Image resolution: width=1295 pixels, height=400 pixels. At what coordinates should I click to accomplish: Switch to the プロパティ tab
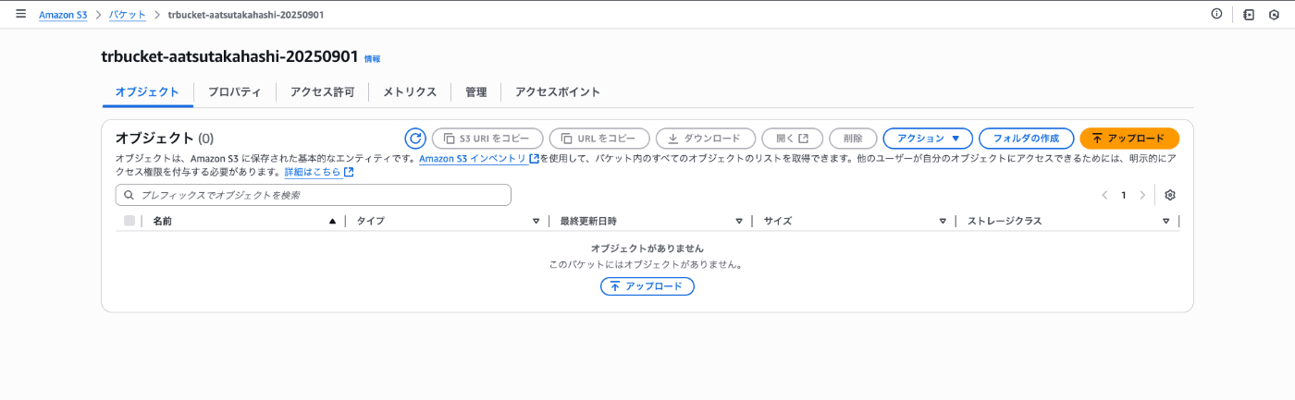(234, 92)
